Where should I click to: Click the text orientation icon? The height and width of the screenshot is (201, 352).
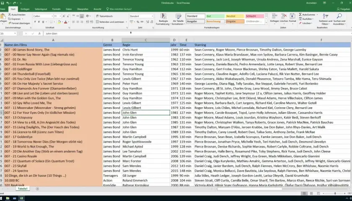coord(88,16)
